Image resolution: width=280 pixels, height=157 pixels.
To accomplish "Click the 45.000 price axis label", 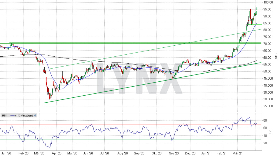I will pyautogui.click(x=268, y=78).
